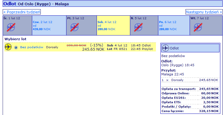Click the 18:45 Odlot departure time
223x115 pixels.
pos(141,46)
